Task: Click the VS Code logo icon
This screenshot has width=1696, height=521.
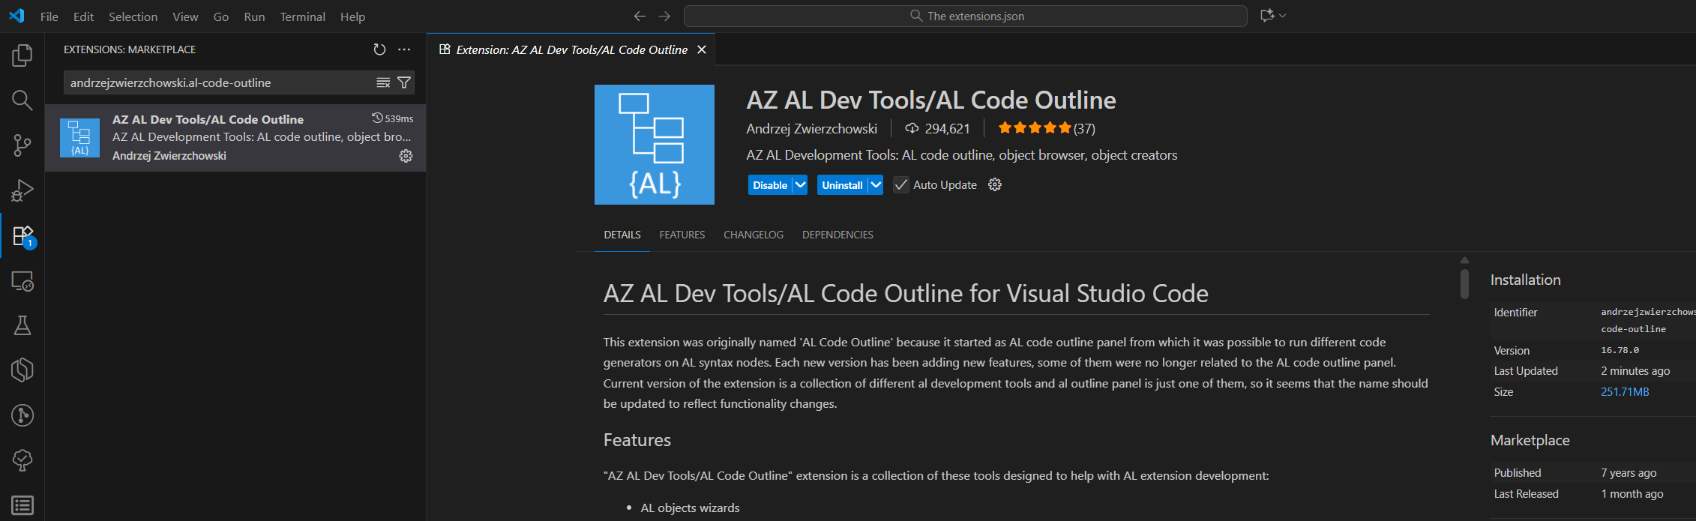Action: pos(16,16)
